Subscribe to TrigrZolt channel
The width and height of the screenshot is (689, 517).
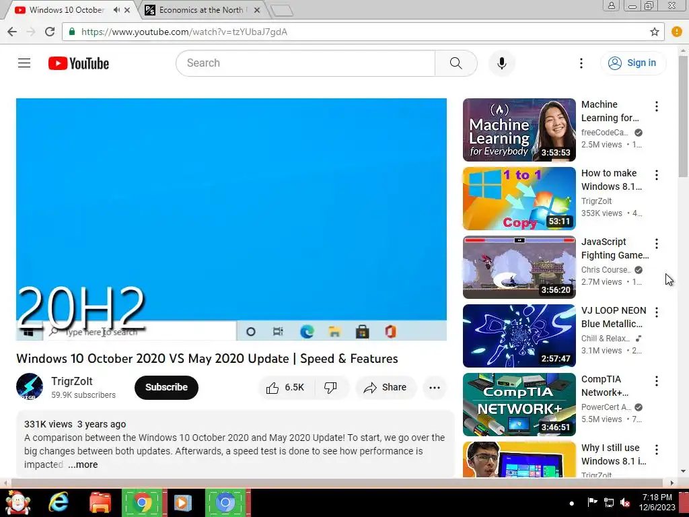[x=166, y=387]
